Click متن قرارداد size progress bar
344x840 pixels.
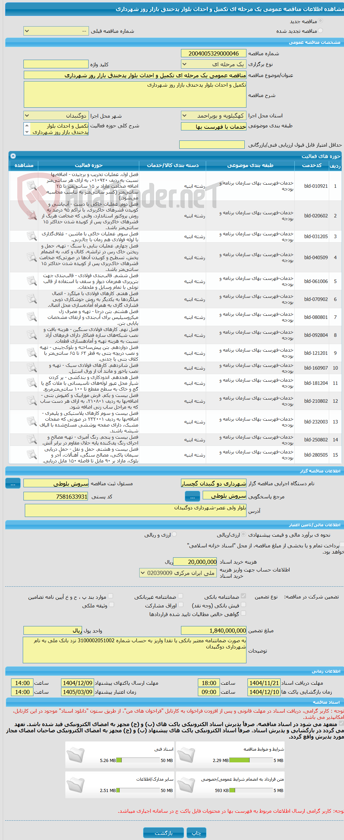251,790
